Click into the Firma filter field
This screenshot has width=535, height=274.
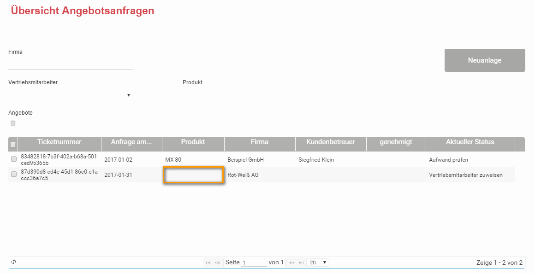[x=71, y=64]
